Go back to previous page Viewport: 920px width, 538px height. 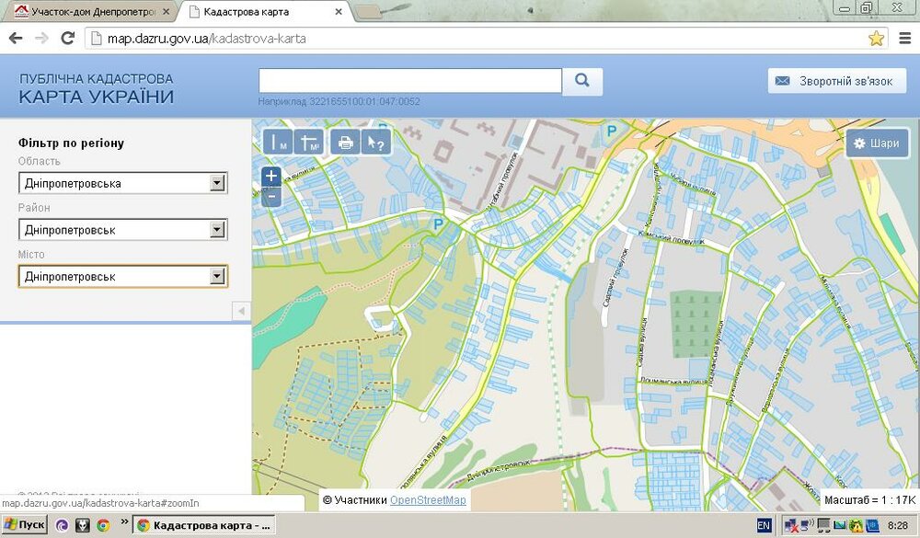tap(16, 39)
